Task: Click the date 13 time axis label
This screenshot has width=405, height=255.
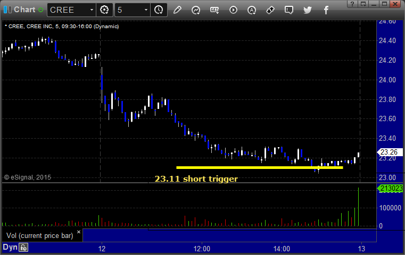Action: pyautogui.click(x=361, y=249)
